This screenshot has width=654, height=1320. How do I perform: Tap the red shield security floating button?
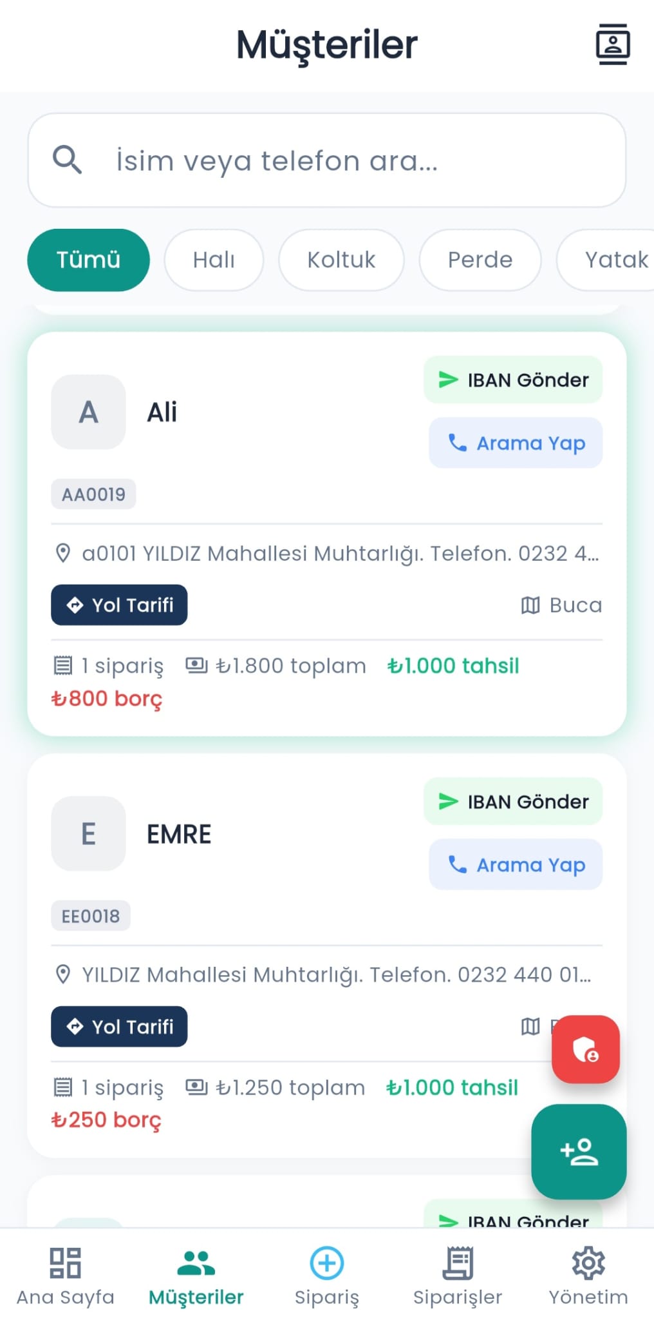tap(585, 1049)
